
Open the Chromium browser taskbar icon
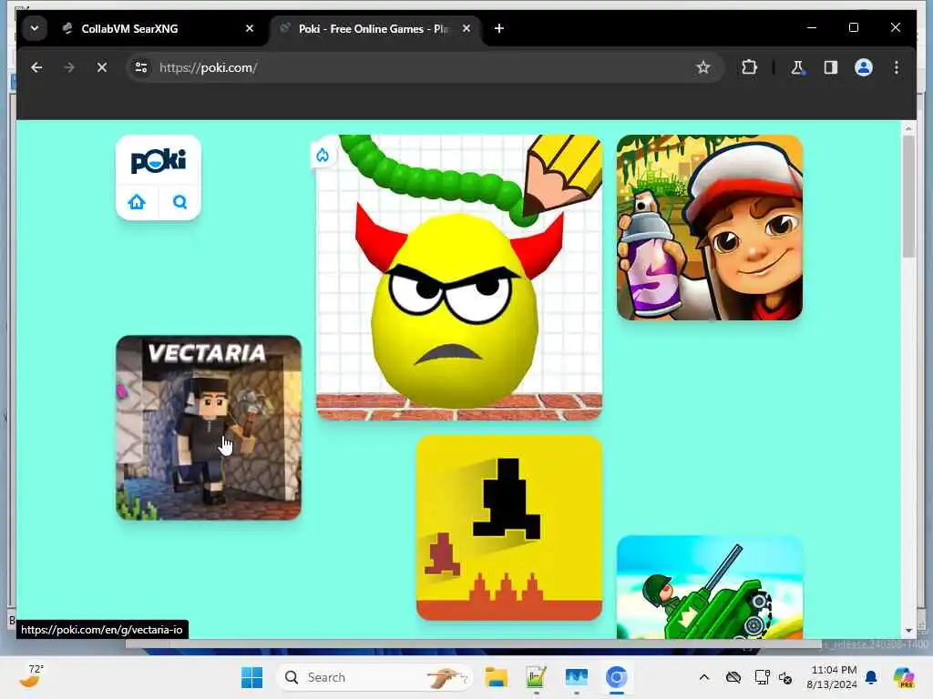pos(617,677)
